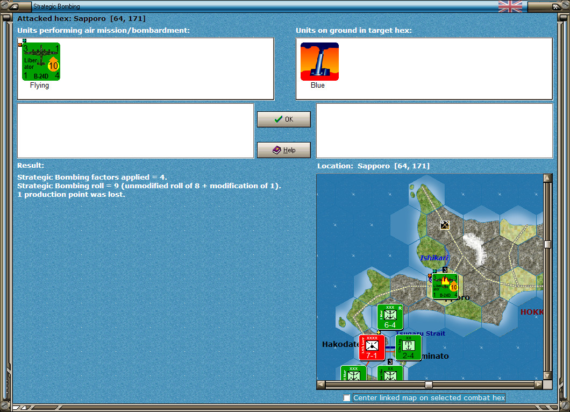Viewport: 570px width, 412px height.
Task: Close the Strategic Bombing window
Action: pyautogui.click(x=555, y=6)
